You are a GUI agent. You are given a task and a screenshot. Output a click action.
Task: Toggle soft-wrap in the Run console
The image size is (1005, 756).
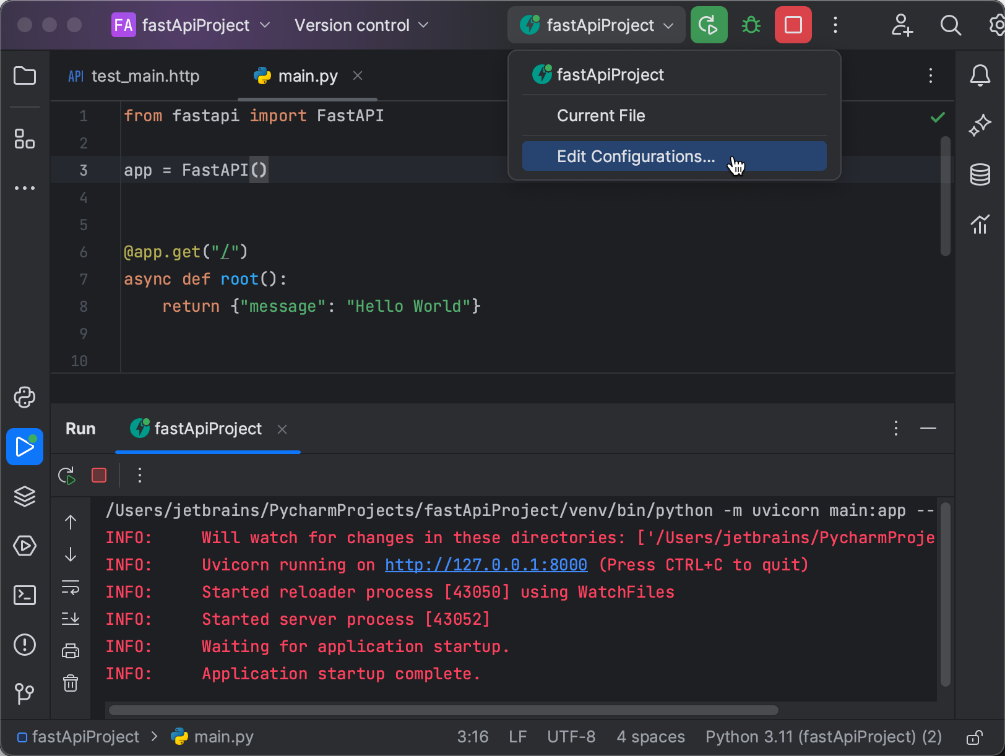click(x=71, y=588)
